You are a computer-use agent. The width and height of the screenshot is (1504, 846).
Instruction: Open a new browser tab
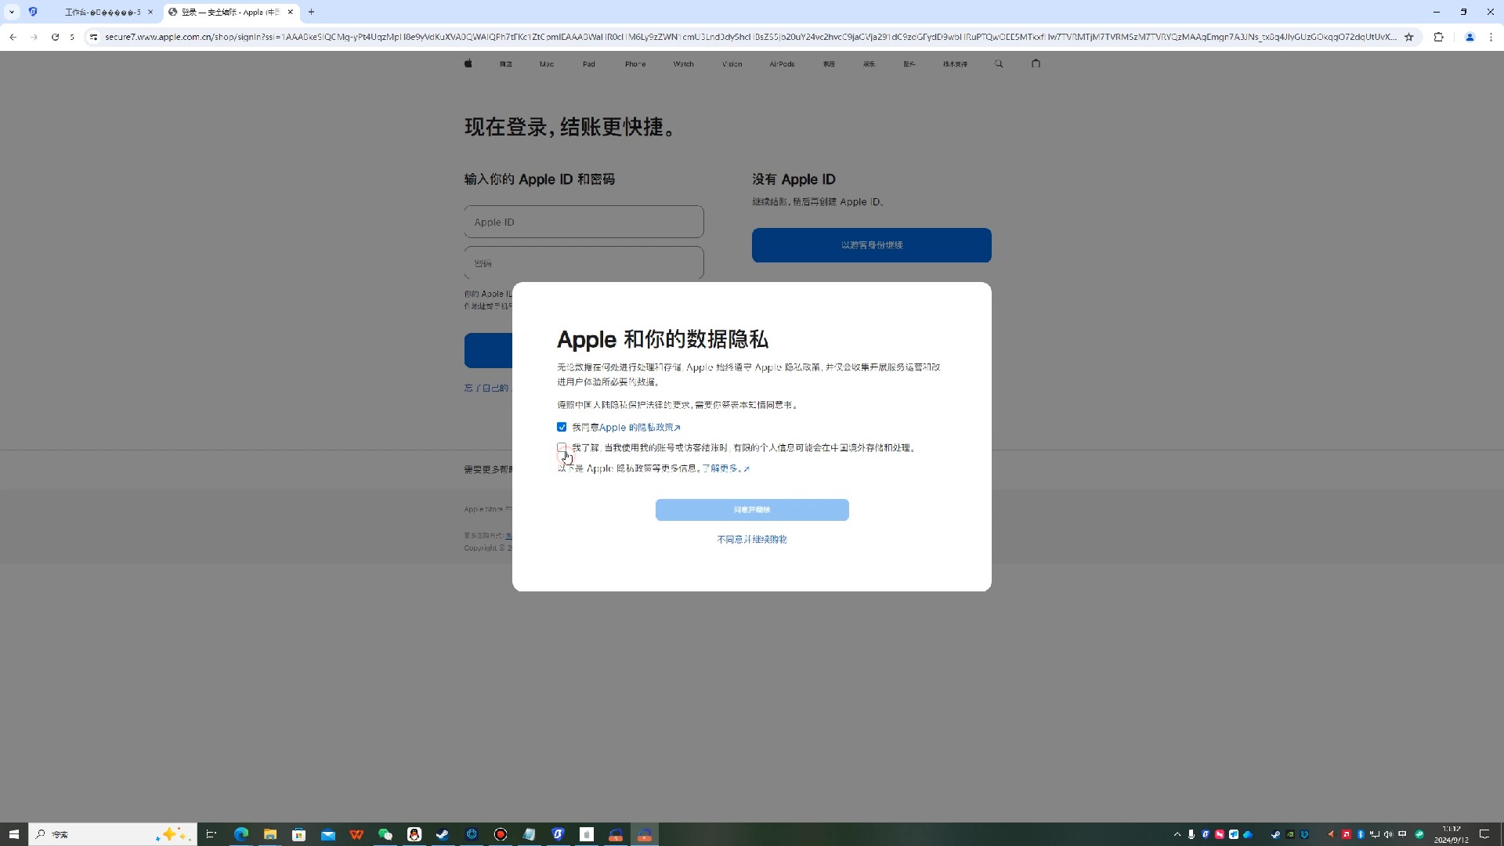311,12
